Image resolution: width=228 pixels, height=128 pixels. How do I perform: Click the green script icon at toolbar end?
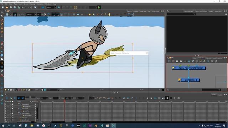click(x=99, y=7)
